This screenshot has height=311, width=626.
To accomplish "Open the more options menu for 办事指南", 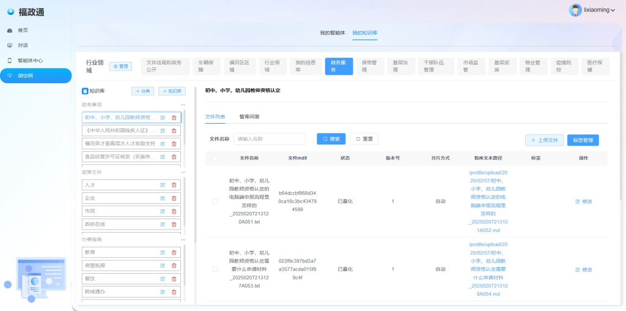I will (x=183, y=239).
